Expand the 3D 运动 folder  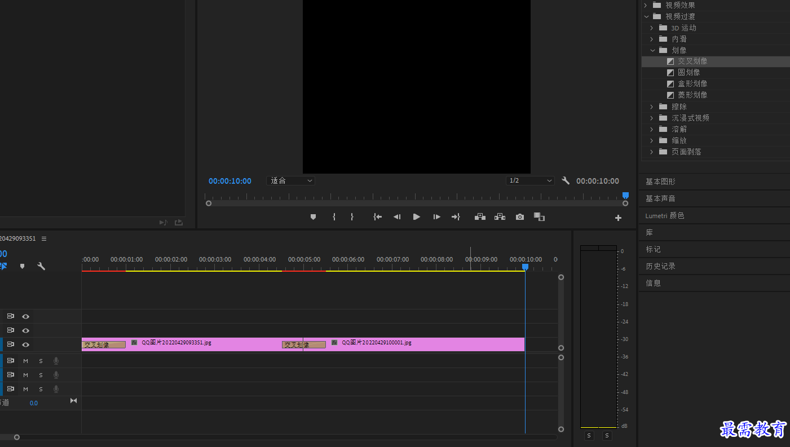pos(652,28)
